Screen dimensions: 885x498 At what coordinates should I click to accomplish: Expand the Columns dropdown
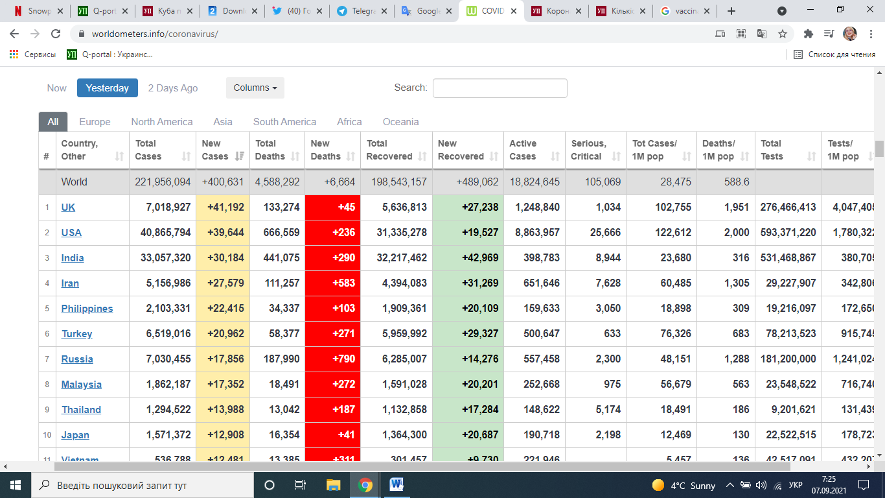click(x=255, y=88)
